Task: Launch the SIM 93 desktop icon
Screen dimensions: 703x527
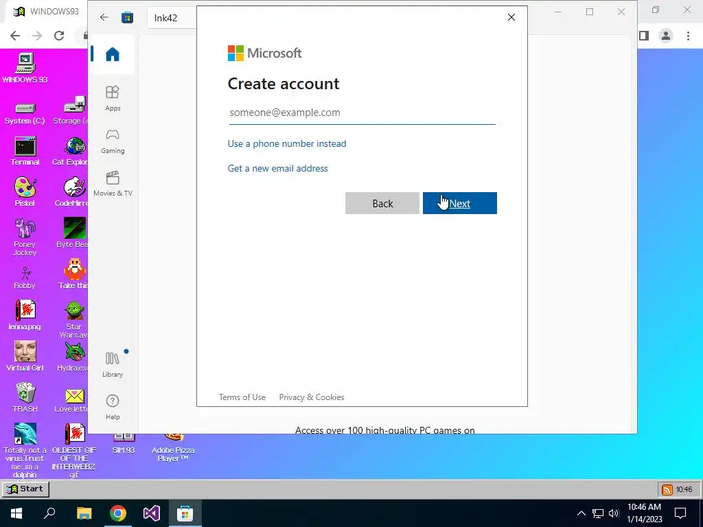Action: click(124, 445)
